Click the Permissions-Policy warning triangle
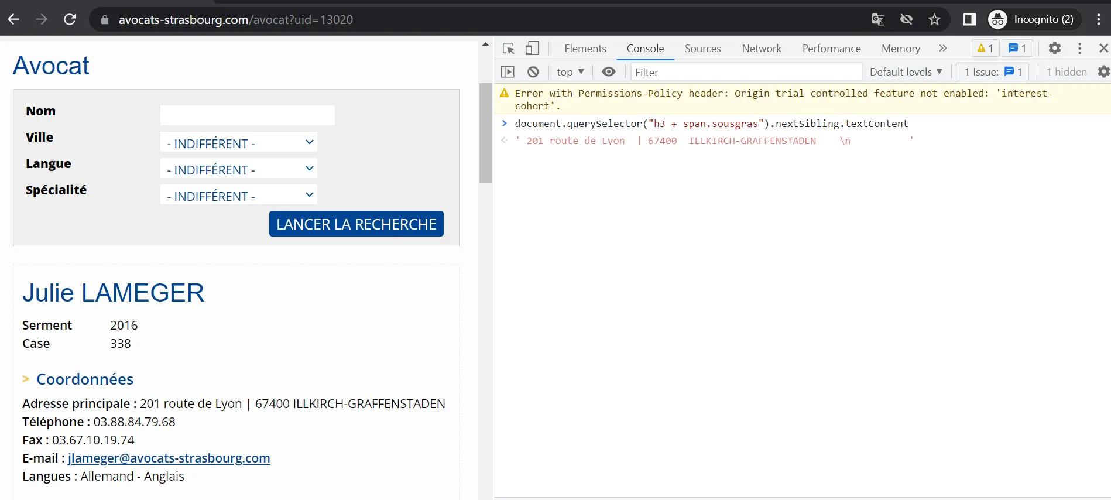Screen dimensions: 1111x500 (504, 93)
